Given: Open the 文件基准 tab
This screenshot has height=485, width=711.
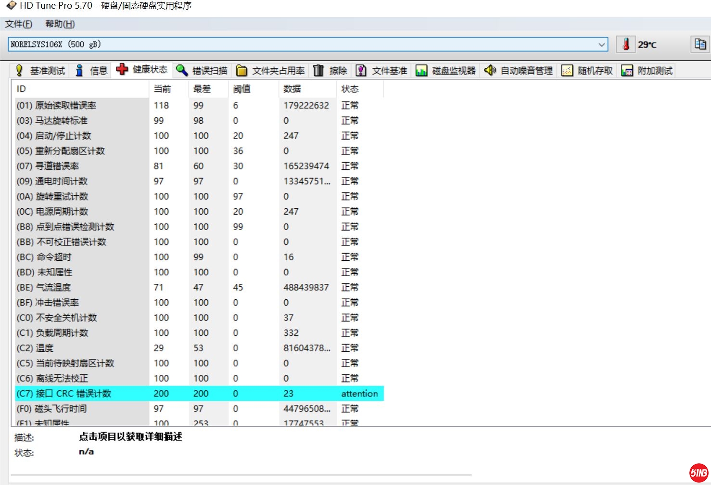Looking at the screenshot, I should pyautogui.click(x=382, y=71).
